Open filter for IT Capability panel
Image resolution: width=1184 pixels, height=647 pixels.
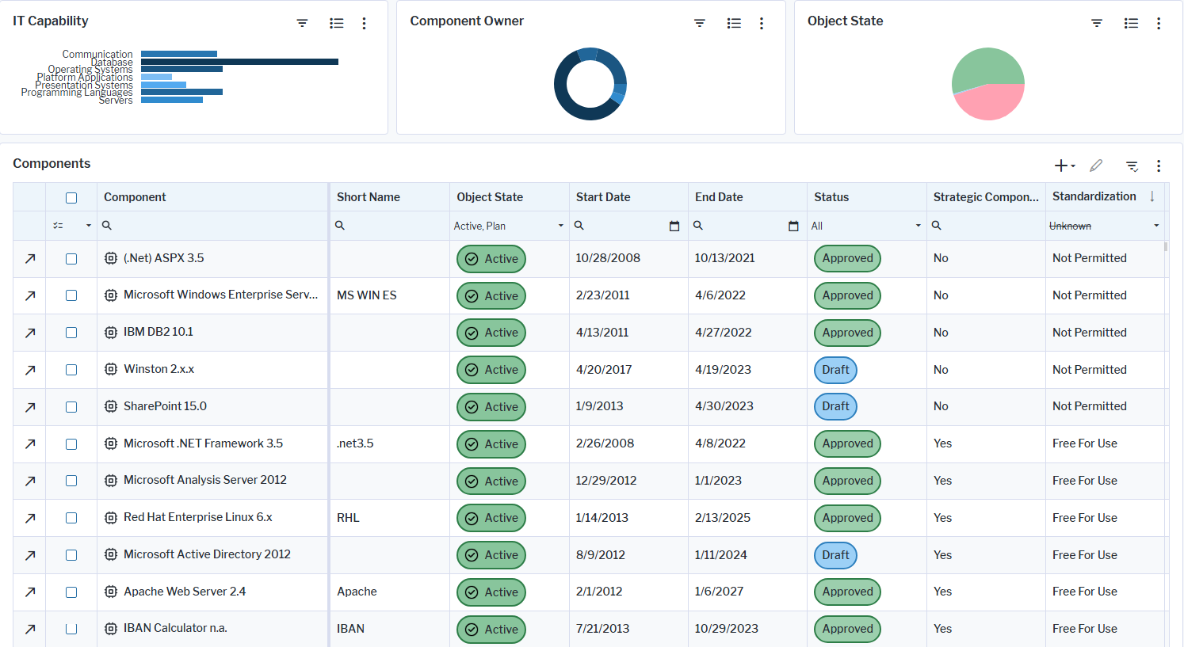click(302, 23)
